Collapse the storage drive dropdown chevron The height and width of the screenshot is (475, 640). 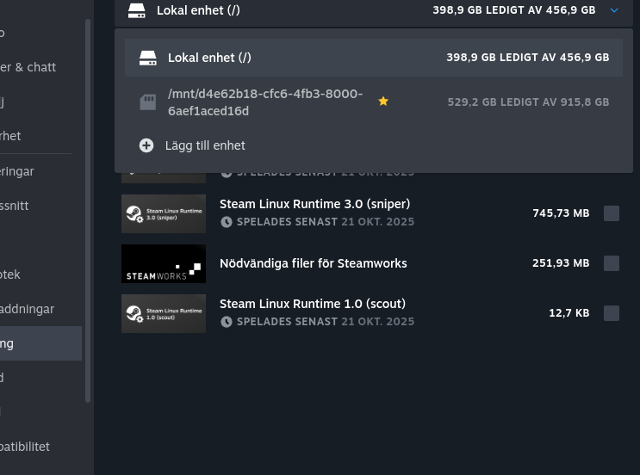coord(613,10)
